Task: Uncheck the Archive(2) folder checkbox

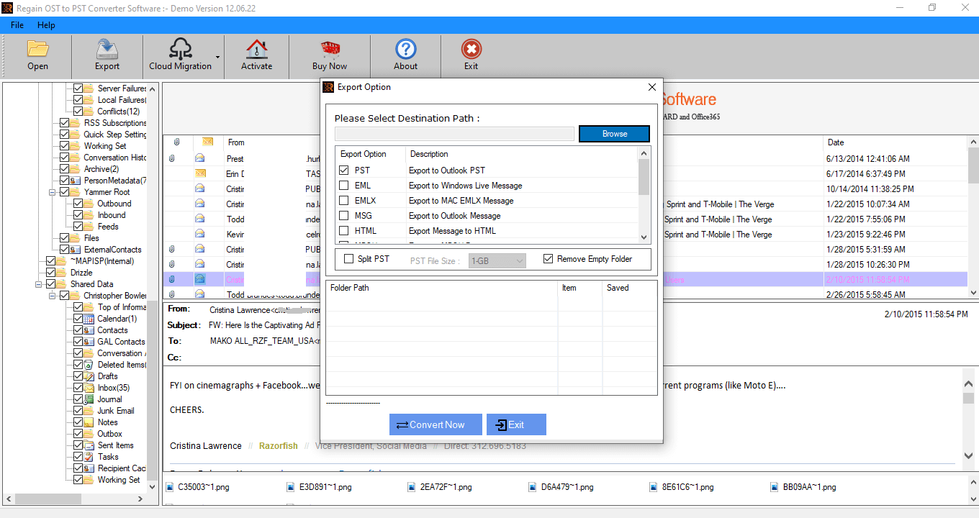Action: click(65, 169)
